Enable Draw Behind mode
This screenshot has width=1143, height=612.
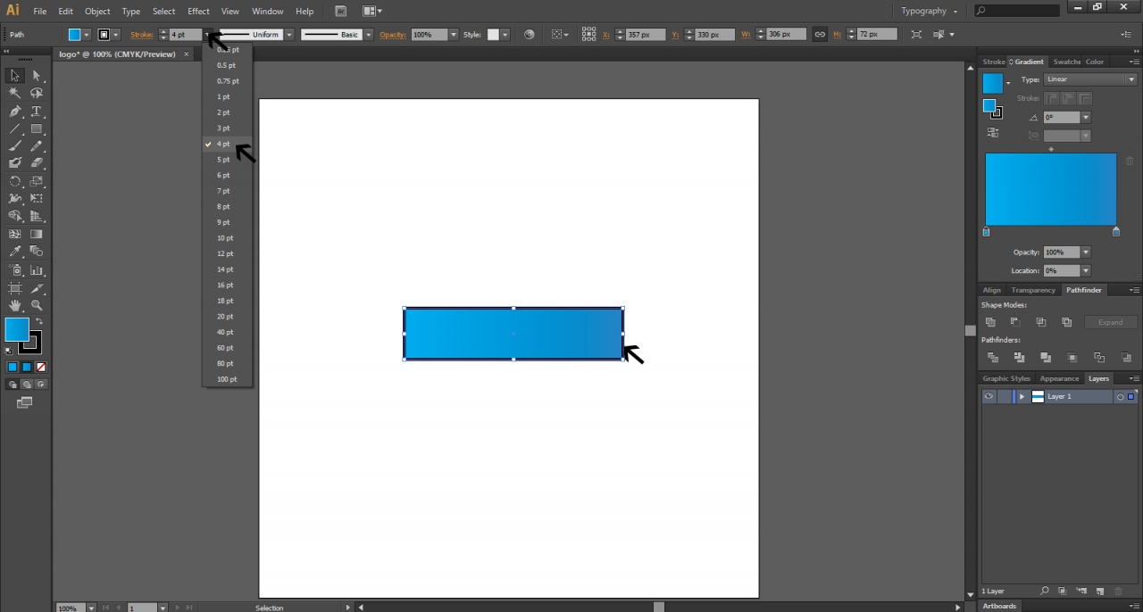(x=27, y=385)
